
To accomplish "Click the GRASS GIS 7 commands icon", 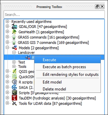I will point(14,43).
